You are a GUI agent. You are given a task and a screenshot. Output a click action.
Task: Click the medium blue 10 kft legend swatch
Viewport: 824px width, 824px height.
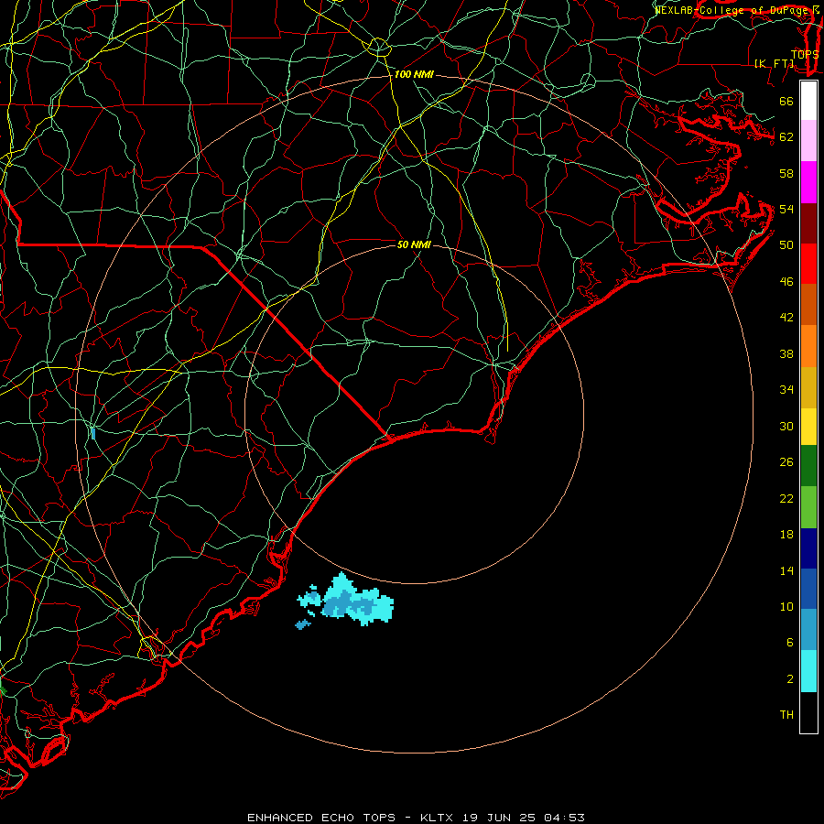[808, 589]
